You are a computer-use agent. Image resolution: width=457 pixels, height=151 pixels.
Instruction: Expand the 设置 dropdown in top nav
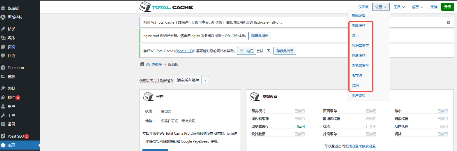[381, 7]
